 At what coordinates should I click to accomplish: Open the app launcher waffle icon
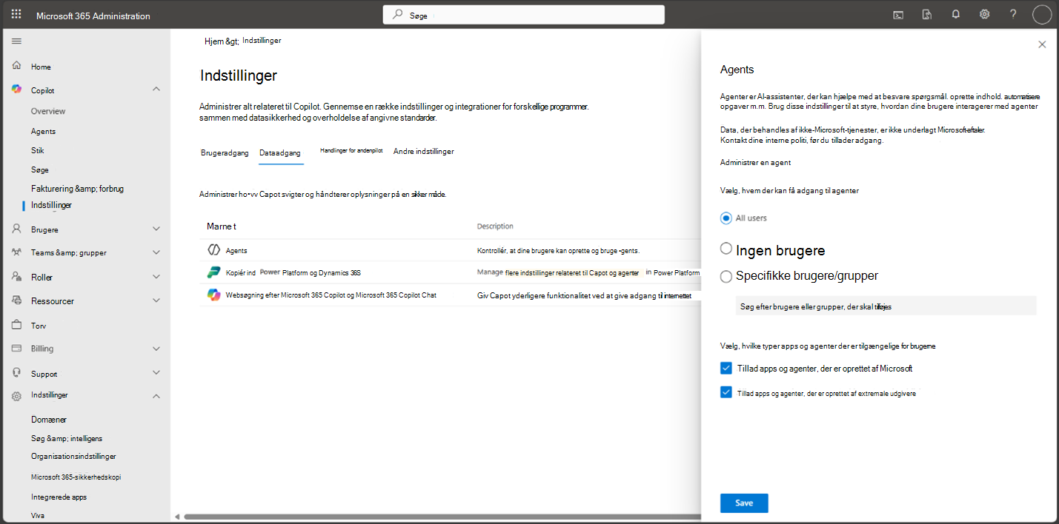pyautogui.click(x=16, y=14)
